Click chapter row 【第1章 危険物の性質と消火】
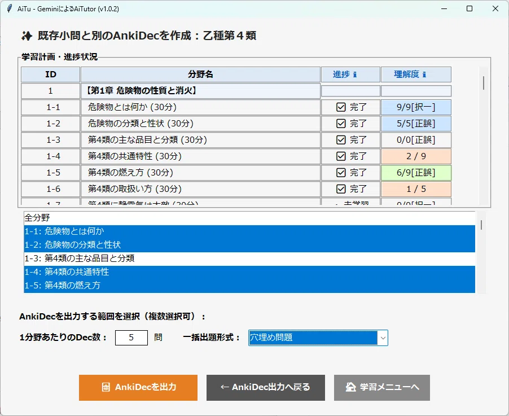The image size is (509, 416). click(x=200, y=91)
